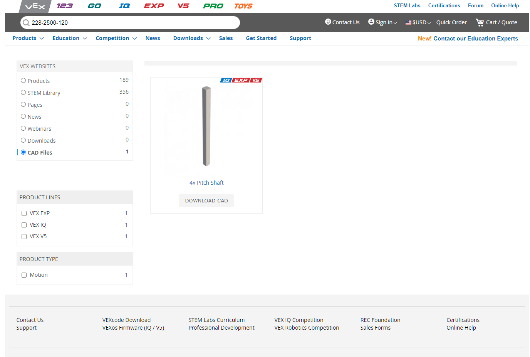Go to the VEX 123 brand logo

64,6
